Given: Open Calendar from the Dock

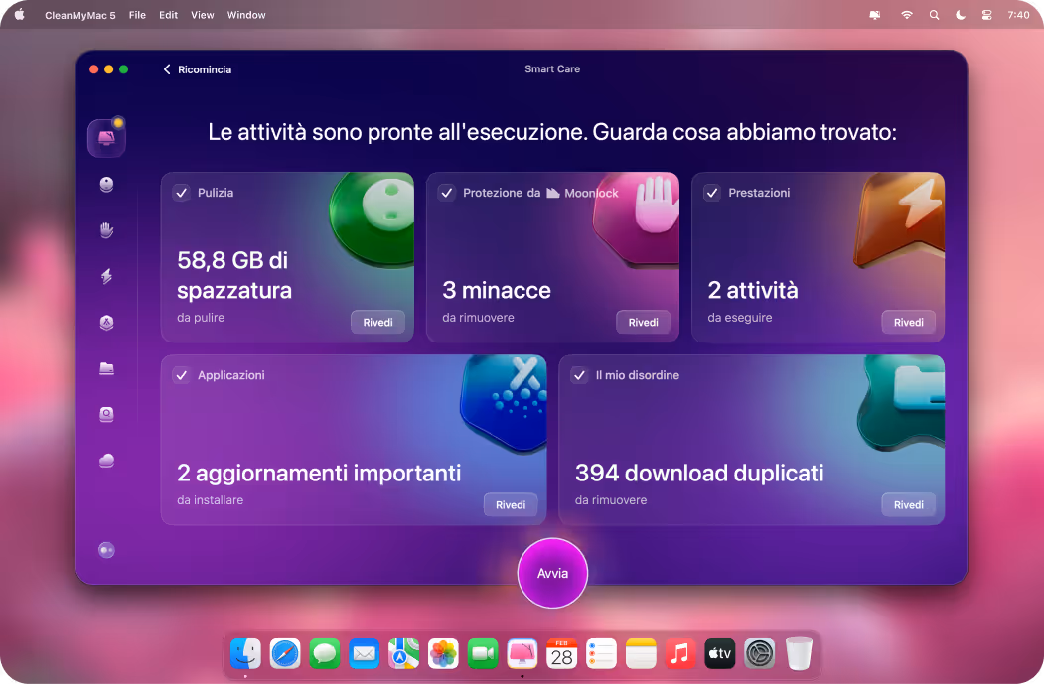Looking at the screenshot, I should [562, 654].
